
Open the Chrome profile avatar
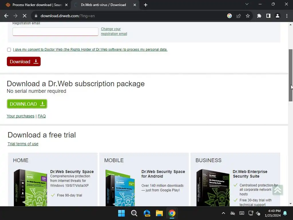click(x=278, y=16)
